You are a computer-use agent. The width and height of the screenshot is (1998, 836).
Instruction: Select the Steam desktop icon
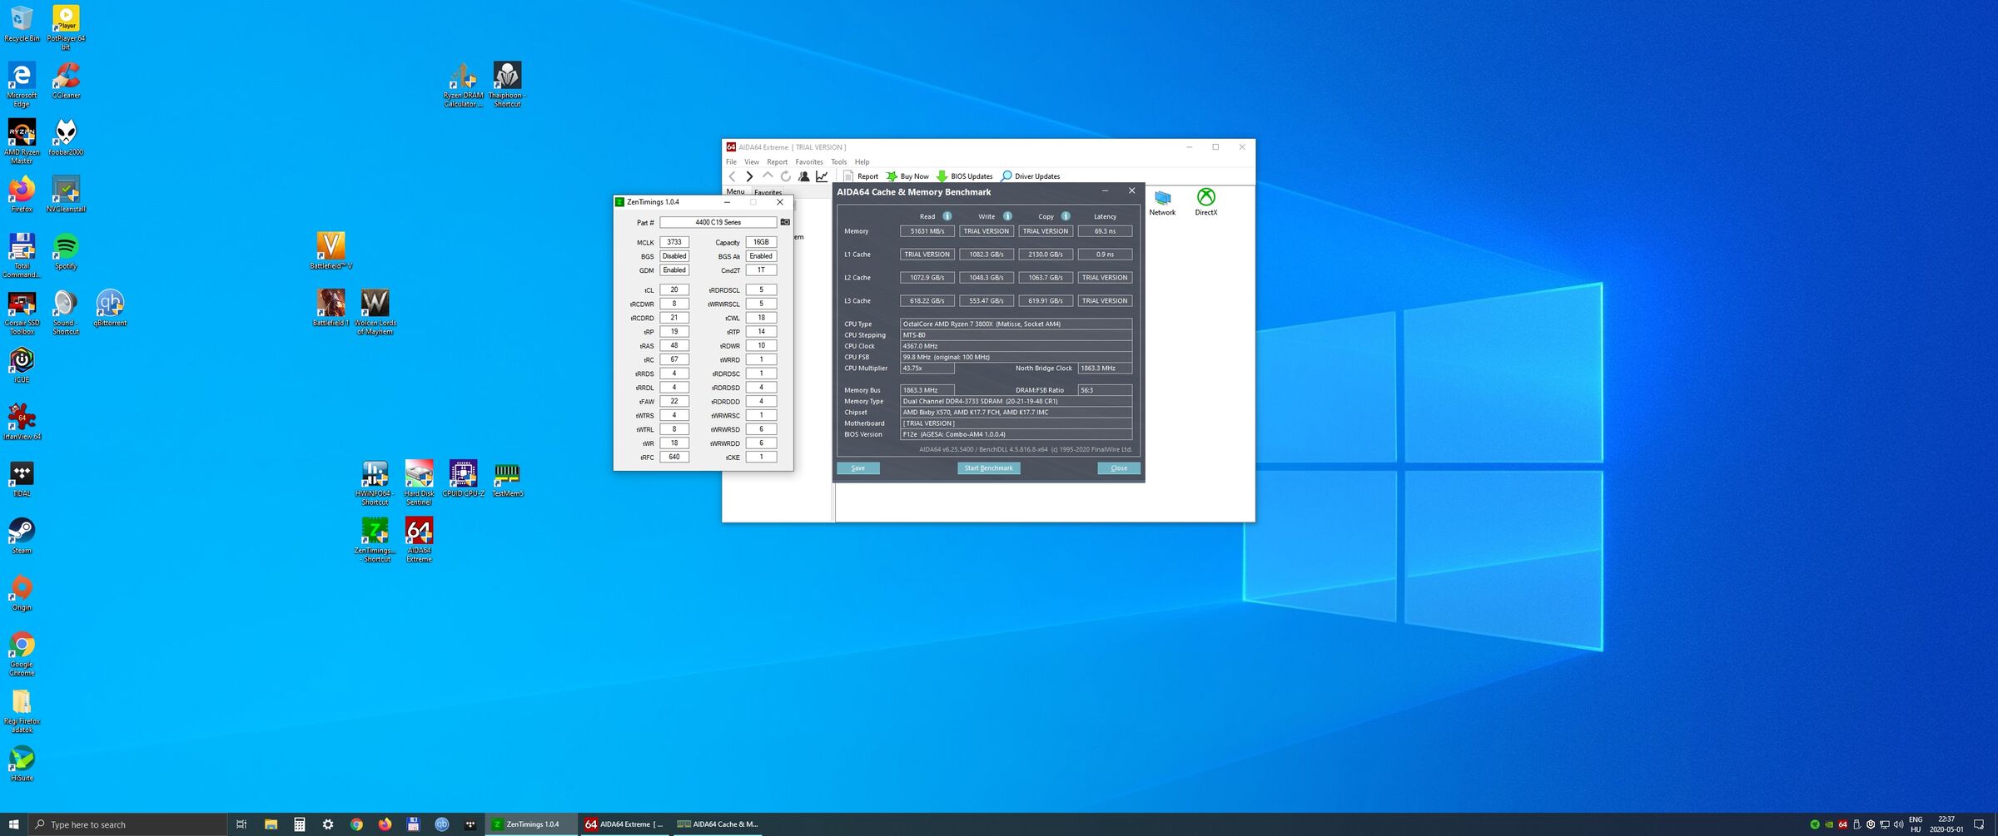click(x=22, y=537)
